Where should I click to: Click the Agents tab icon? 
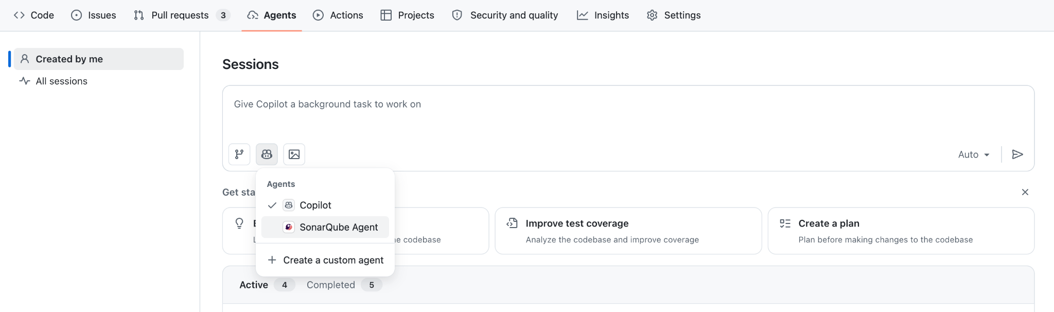tap(253, 15)
